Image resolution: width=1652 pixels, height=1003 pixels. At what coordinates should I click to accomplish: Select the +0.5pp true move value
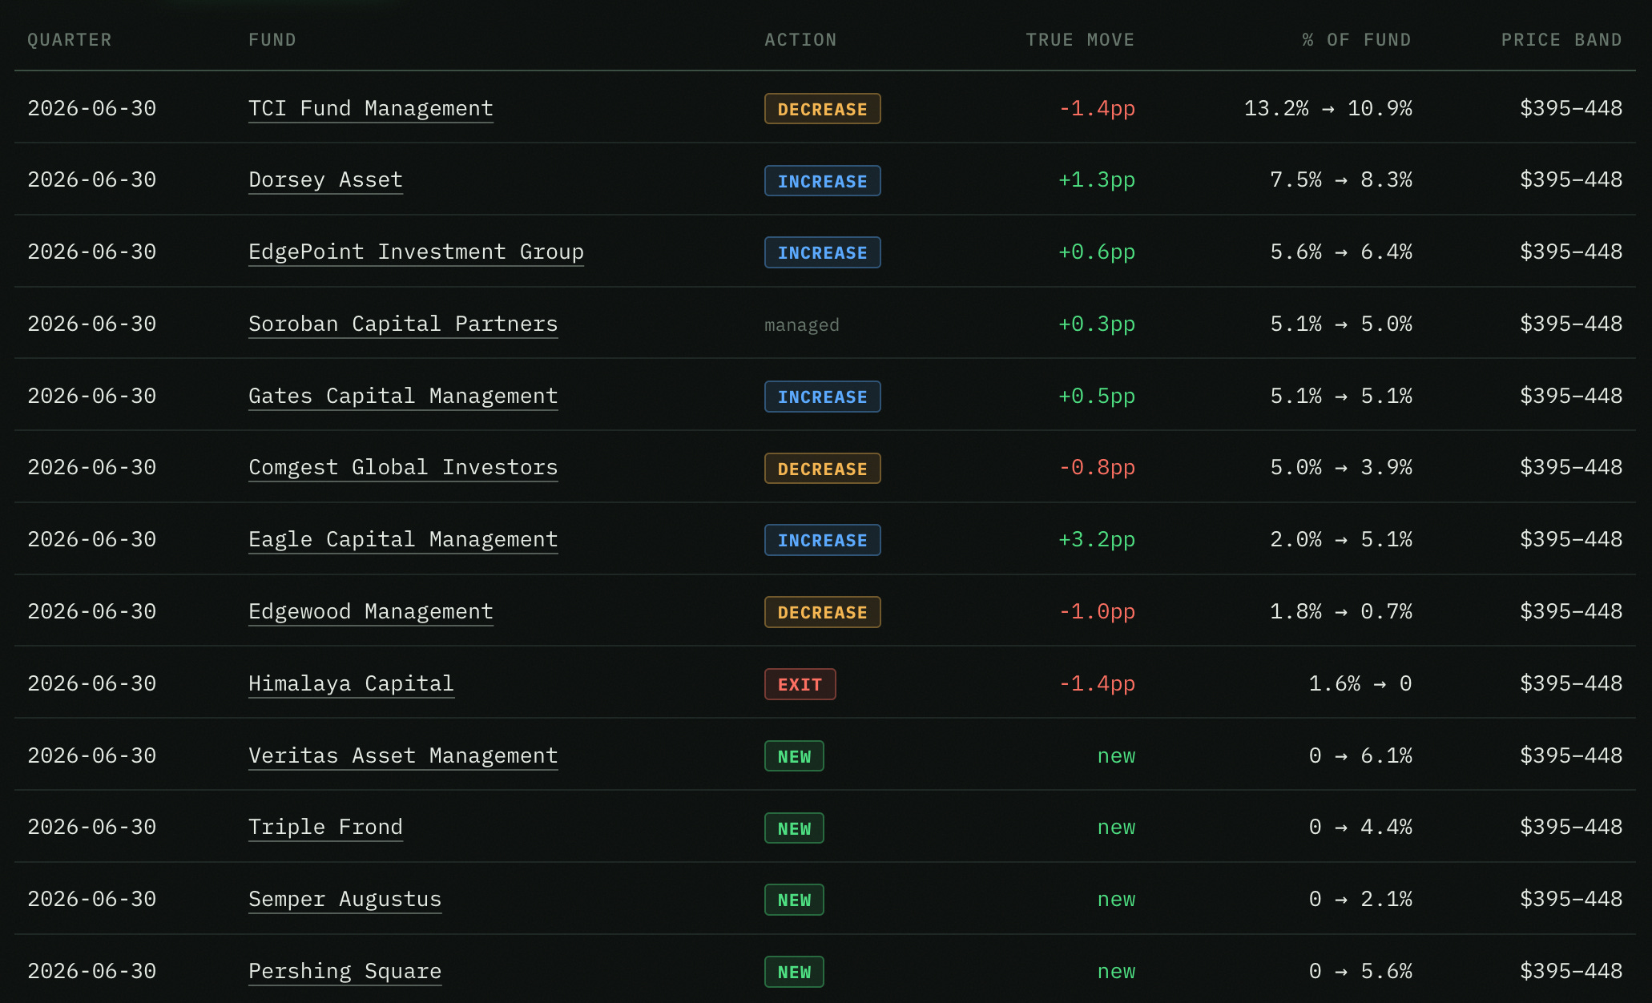click(1097, 396)
